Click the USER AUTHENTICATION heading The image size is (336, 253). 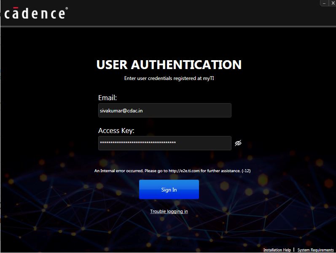[x=169, y=65]
